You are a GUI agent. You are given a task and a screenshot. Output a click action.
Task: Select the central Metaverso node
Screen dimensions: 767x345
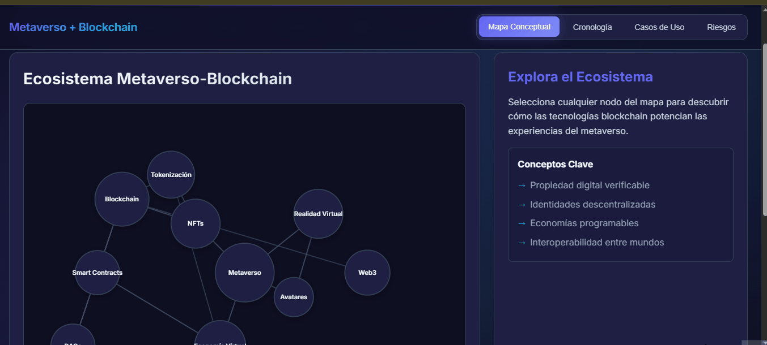pyautogui.click(x=245, y=273)
